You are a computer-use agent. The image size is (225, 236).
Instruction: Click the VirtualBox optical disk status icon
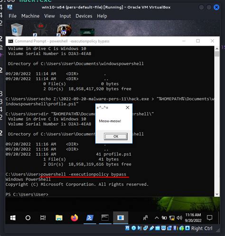(x=134, y=228)
